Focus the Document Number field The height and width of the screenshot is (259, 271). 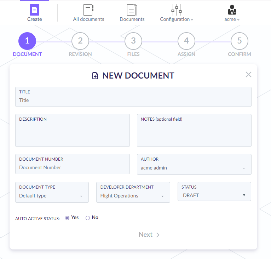click(x=72, y=167)
